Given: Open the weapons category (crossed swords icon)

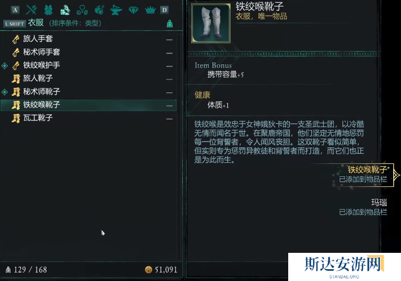Looking at the screenshot, I should point(31,10).
